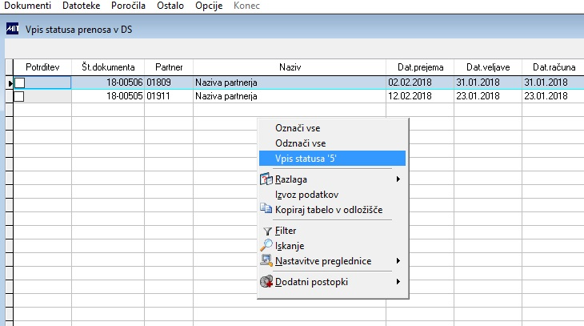Screen dimensions: 584x326
Task: Click document number 18-00505
Action: (x=124, y=96)
